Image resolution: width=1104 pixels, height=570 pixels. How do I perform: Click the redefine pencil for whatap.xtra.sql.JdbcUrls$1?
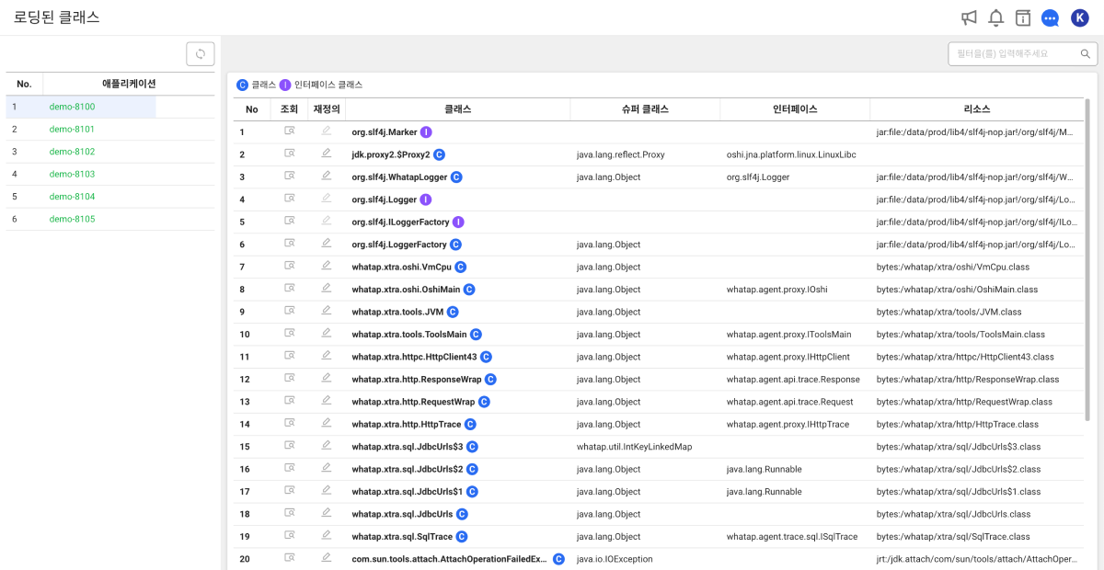pyautogui.click(x=326, y=491)
